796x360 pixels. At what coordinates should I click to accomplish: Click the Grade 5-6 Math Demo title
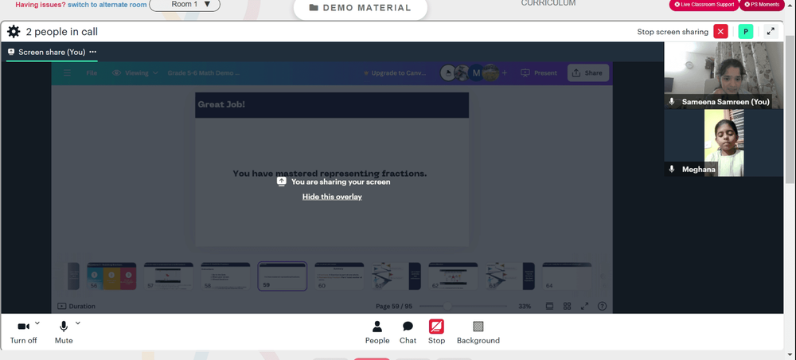tap(204, 73)
